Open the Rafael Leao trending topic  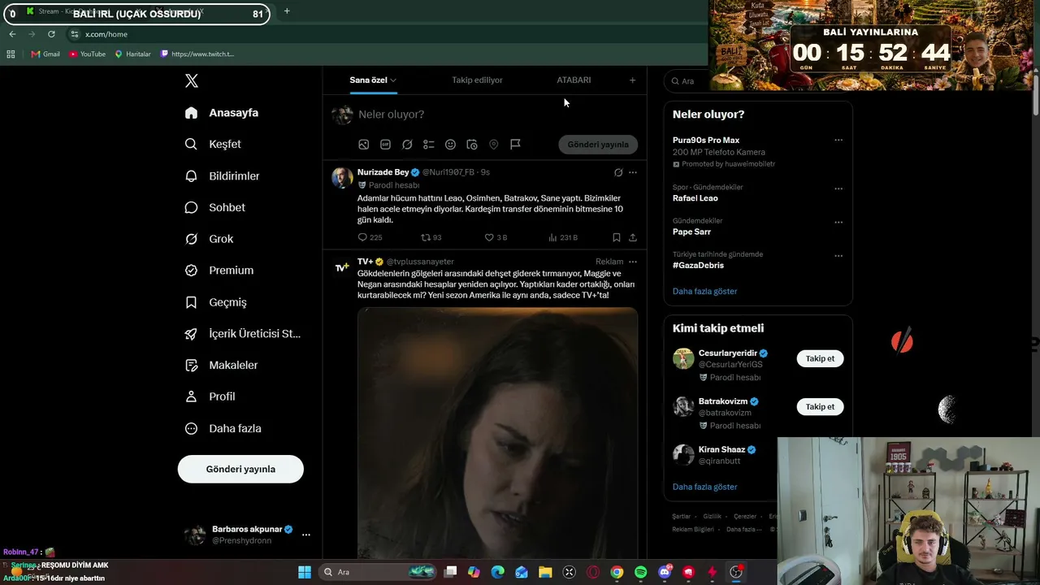pyautogui.click(x=695, y=198)
